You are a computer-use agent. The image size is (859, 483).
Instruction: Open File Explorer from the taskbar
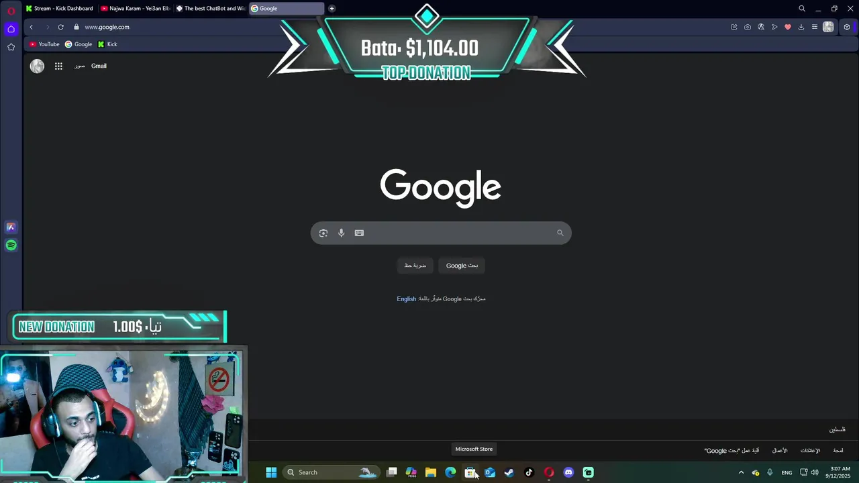click(431, 472)
